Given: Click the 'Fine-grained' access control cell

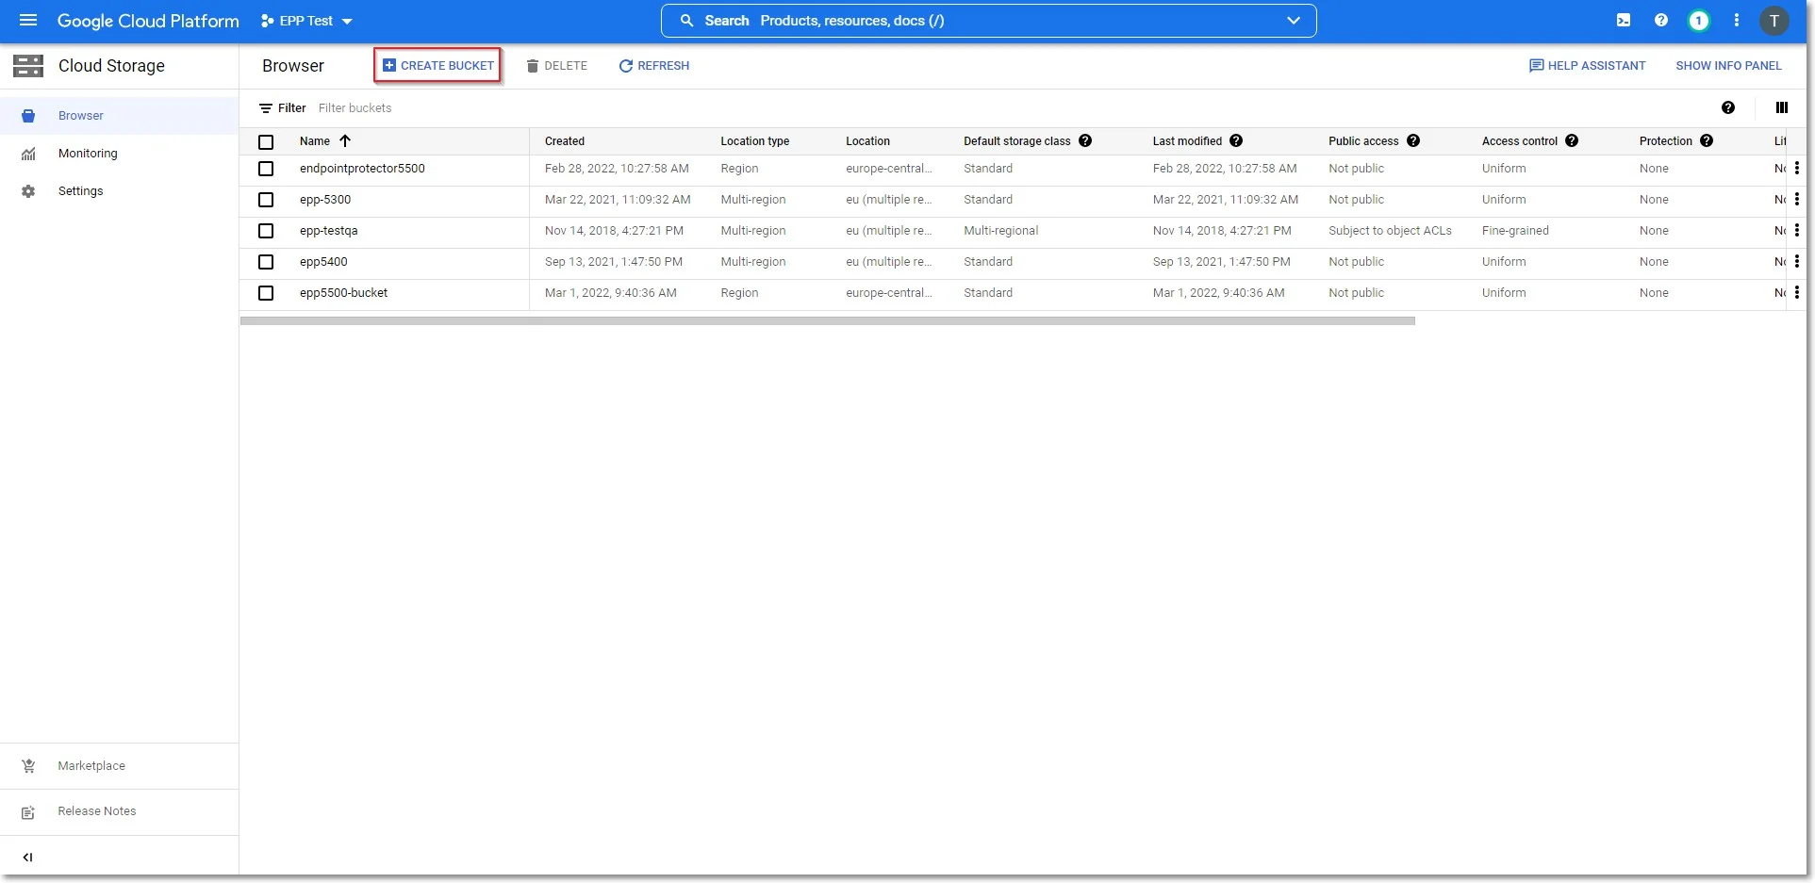Looking at the screenshot, I should (x=1515, y=230).
